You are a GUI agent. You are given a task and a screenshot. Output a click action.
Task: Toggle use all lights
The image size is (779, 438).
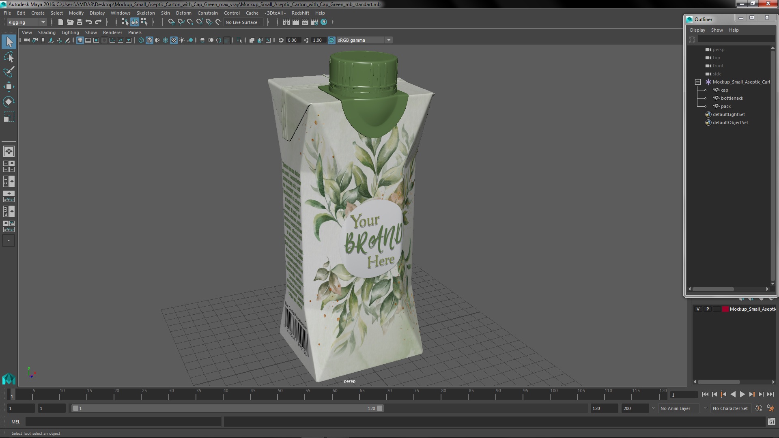182,40
